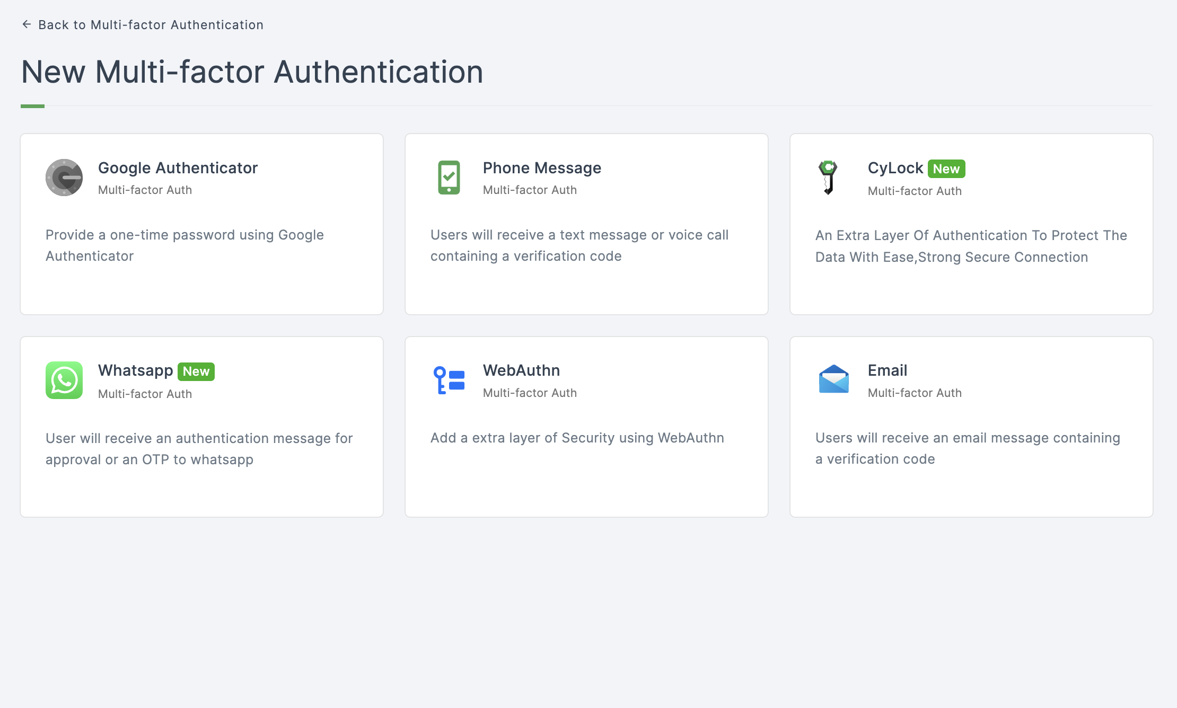Viewport: 1177px width, 708px height.
Task: Click the back arrow icon
Action: 27,24
